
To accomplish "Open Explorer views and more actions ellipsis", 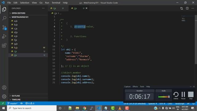I will pyautogui.click(x=43, y=8).
